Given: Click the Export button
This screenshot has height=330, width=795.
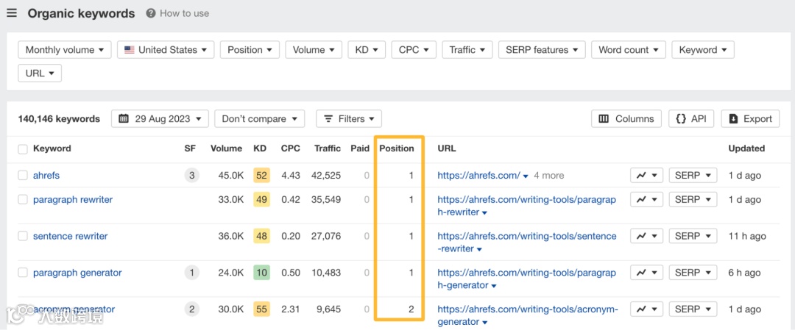Looking at the screenshot, I should (750, 119).
